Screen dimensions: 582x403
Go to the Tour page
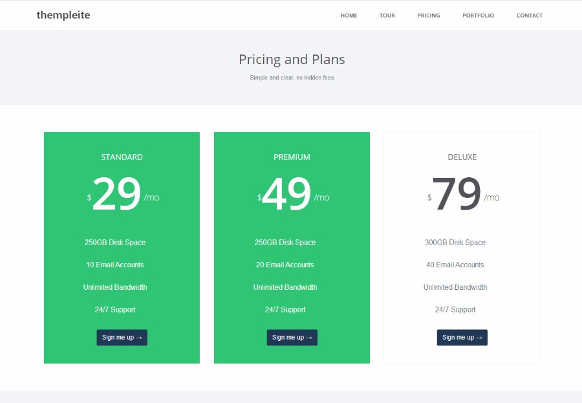click(387, 16)
